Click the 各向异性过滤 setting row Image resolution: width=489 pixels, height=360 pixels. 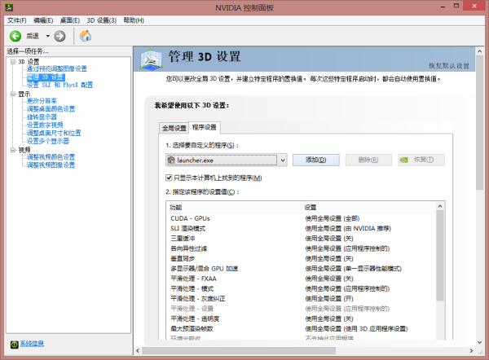[302, 248]
